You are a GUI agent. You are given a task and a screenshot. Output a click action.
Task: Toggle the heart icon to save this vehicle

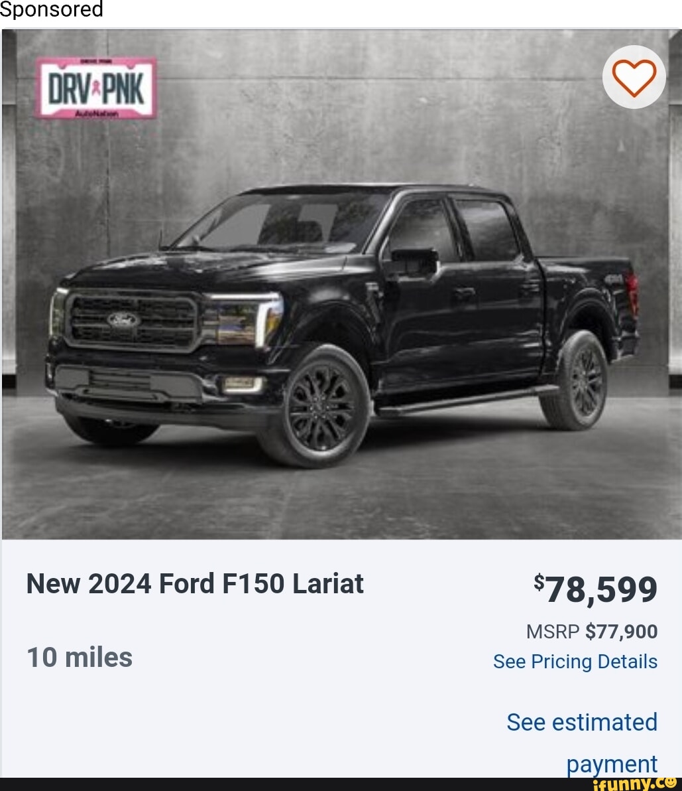(634, 76)
